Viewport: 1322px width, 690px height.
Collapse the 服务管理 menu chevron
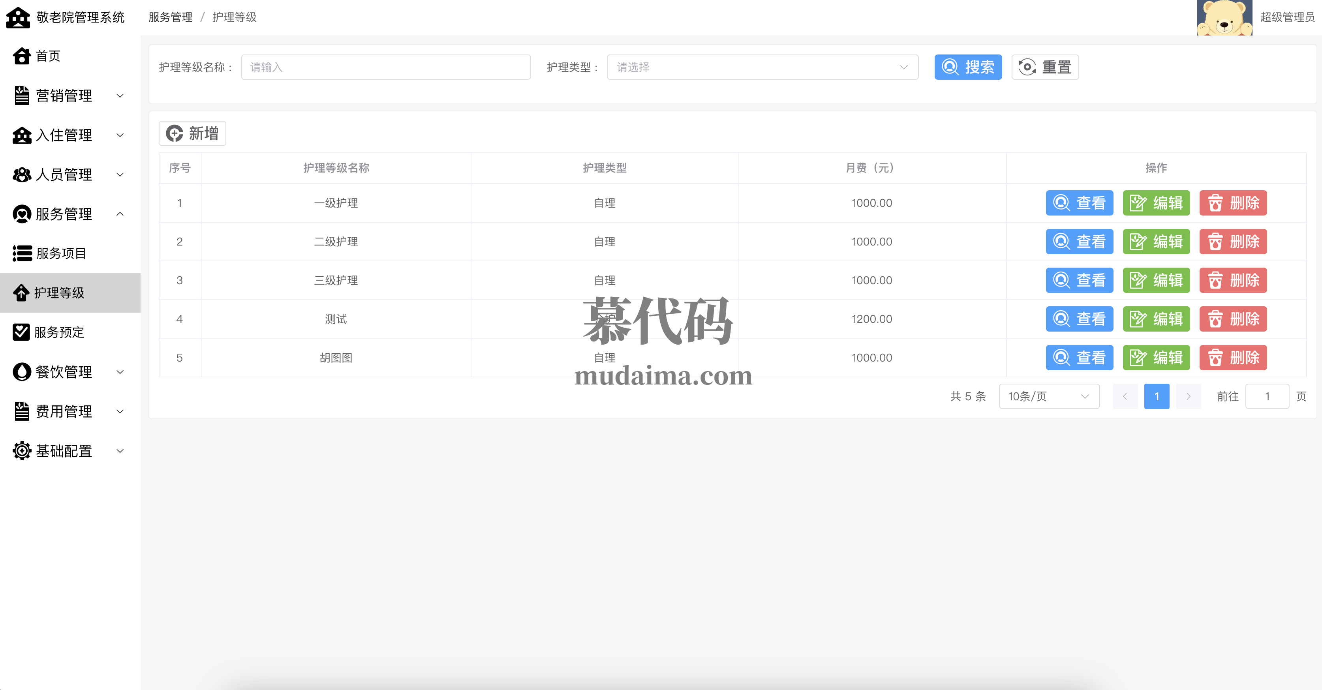click(120, 214)
